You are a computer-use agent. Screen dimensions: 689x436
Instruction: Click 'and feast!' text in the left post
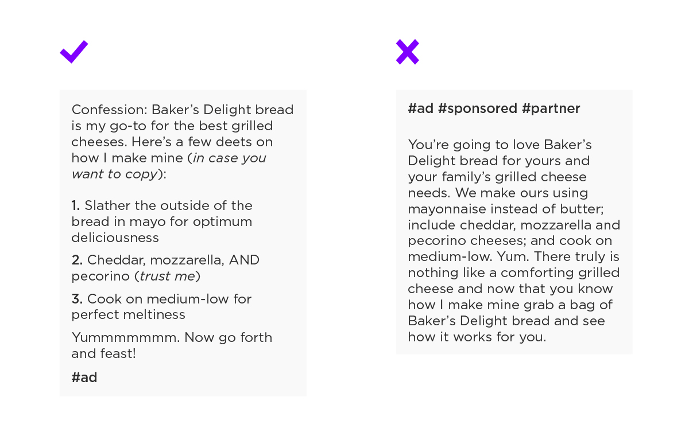coord(103,353)
